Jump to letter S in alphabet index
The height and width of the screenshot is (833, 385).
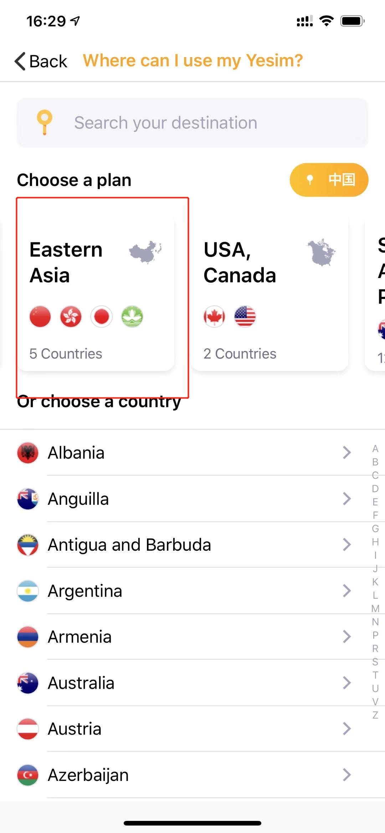[375, 662]
